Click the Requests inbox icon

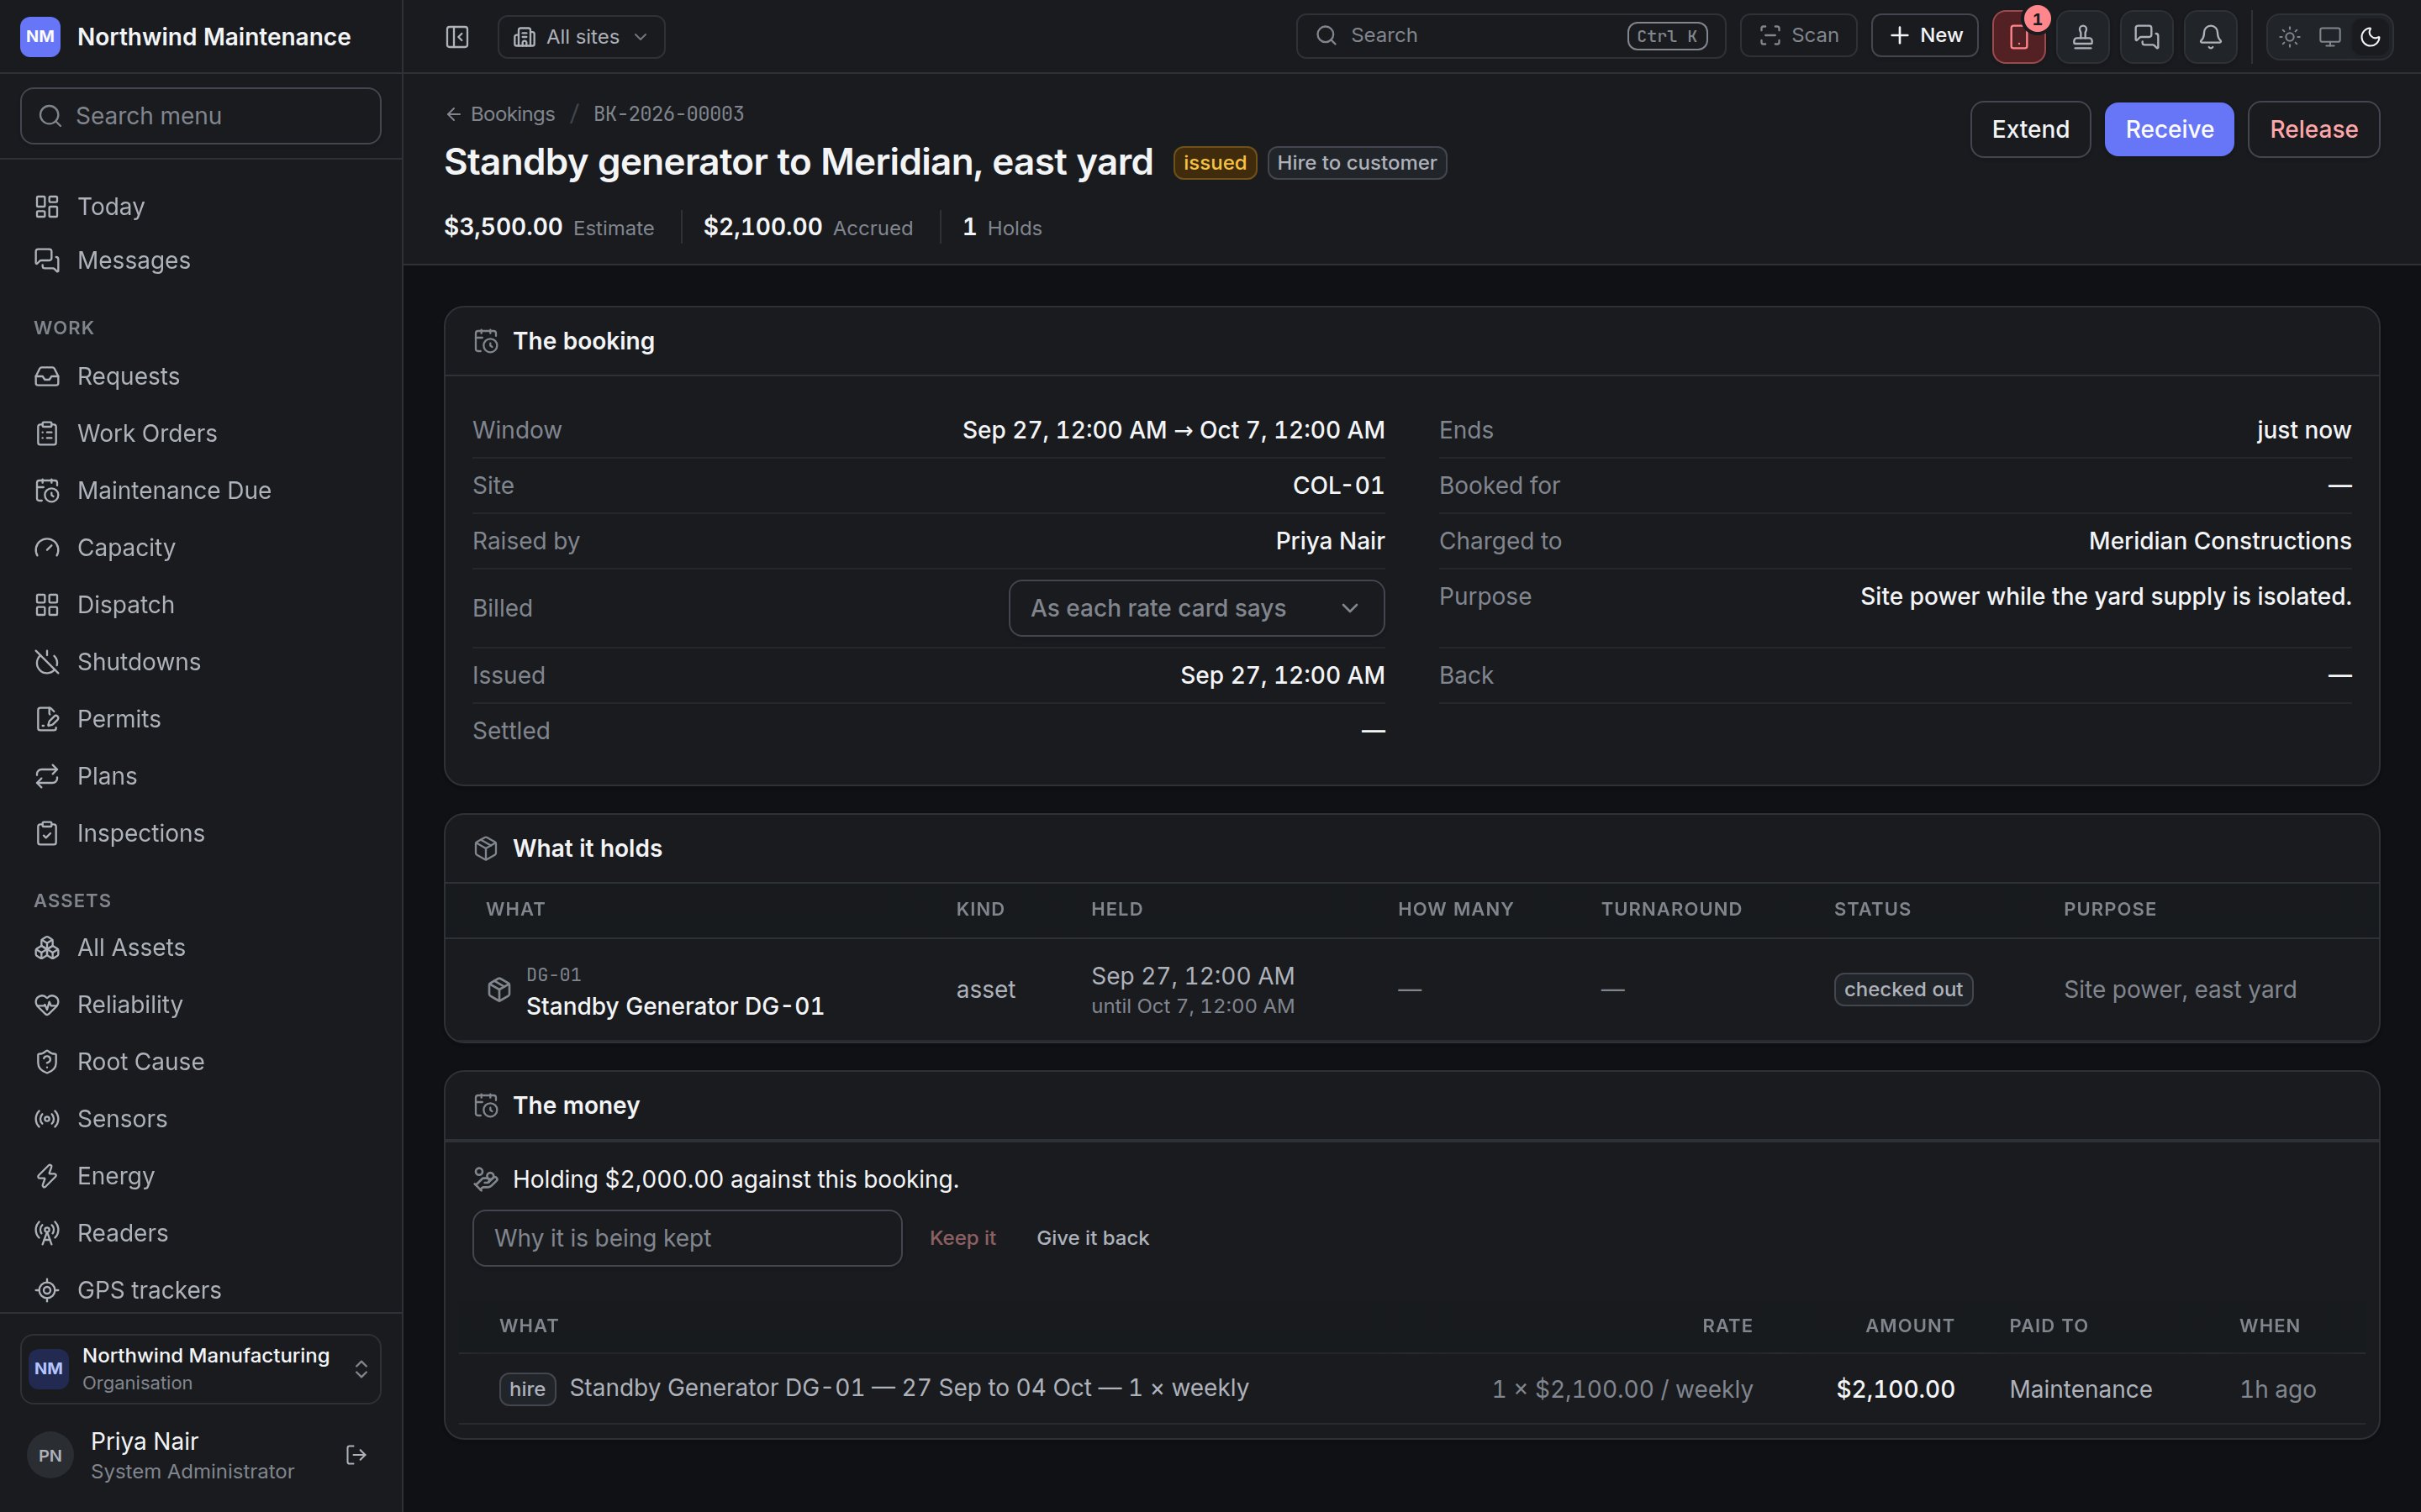47,376
